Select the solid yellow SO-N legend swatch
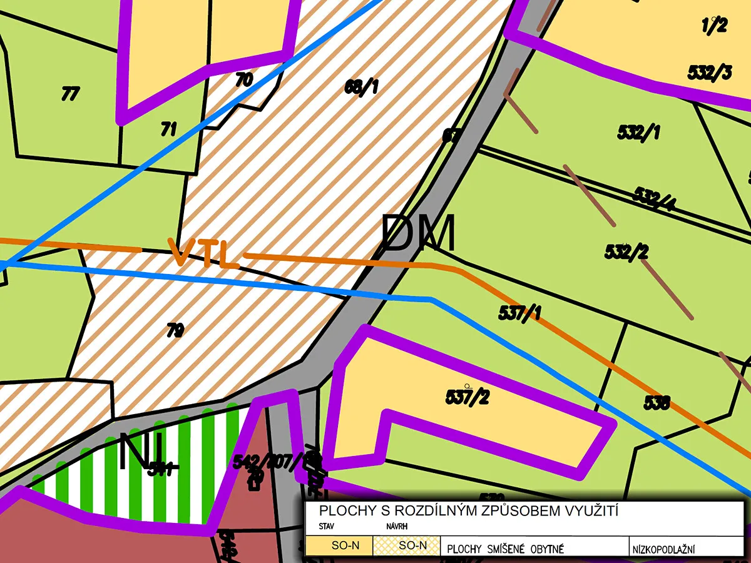This screenshot has width=751, height=563. (340, 545)
